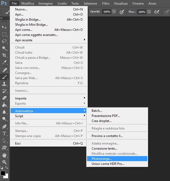
Task: Select the Eyedropper tool
Action: [x=4, y=62]
